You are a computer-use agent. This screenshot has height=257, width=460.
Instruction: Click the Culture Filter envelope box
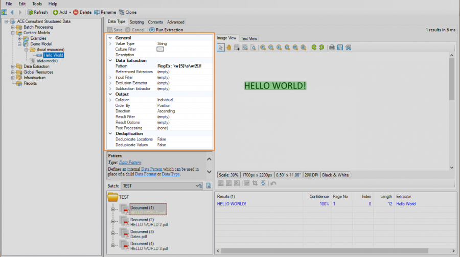click(x=160, y=49)
